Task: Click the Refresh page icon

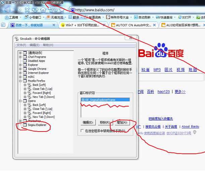Action: coord(35,10)
